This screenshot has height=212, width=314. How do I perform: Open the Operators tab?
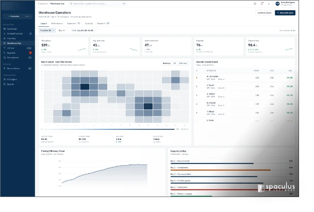point(74,23)
